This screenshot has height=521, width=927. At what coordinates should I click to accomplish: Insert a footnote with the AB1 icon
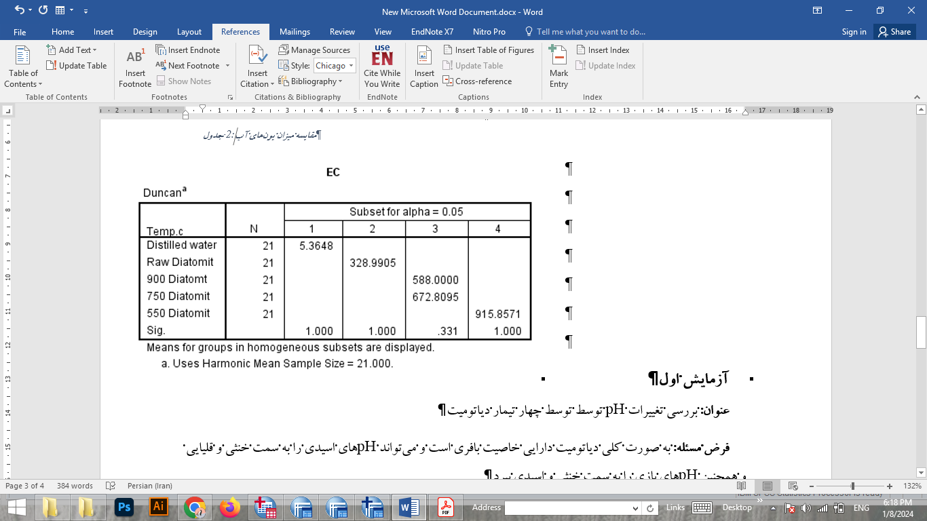pyautogui.click(x=135, y=67)
